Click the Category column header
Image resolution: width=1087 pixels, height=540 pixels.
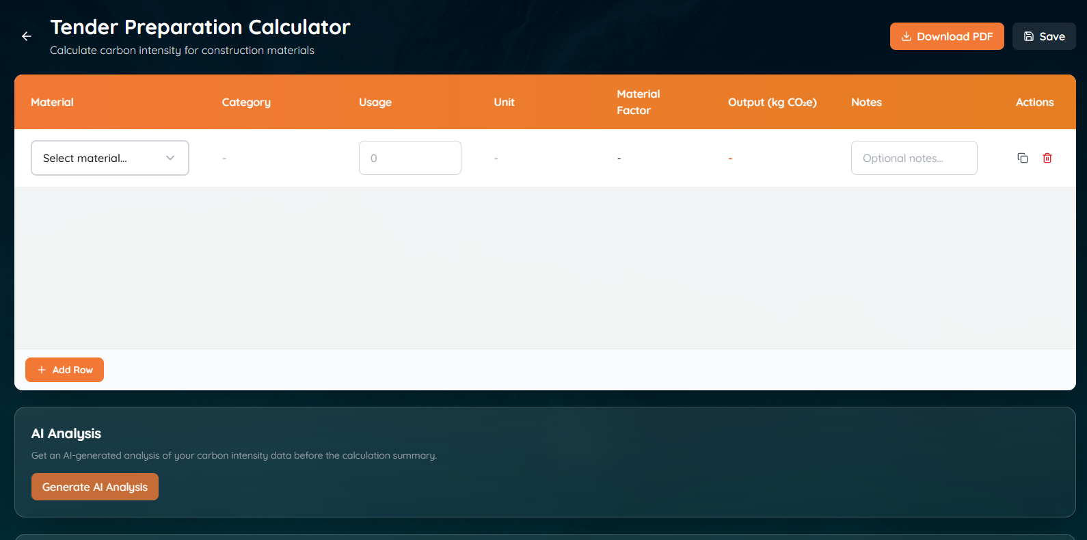[246, 102]
